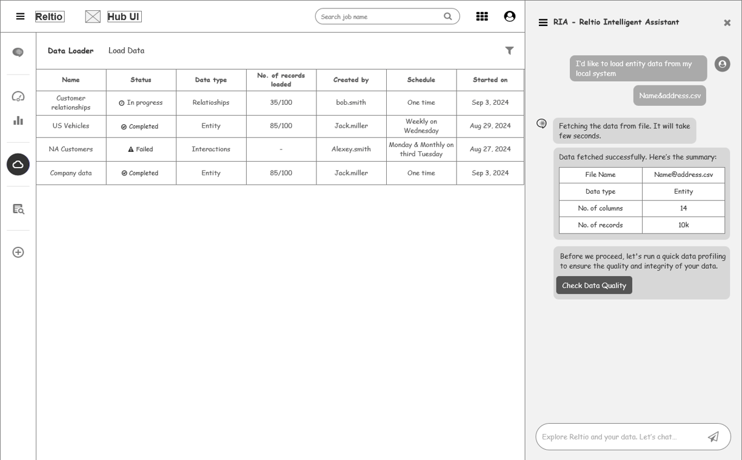Open the search records icon in sidebar

[18, 209]
